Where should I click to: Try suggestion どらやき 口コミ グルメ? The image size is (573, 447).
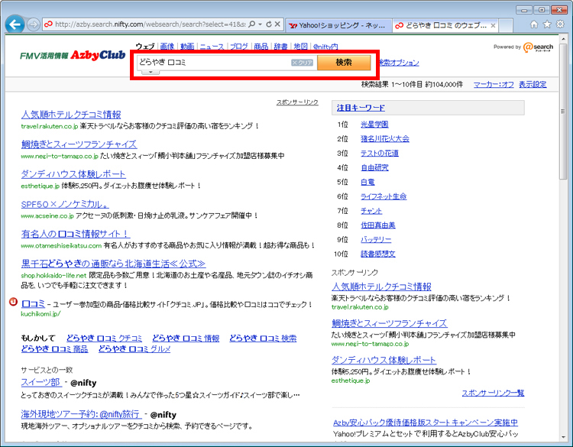point(134,348)
